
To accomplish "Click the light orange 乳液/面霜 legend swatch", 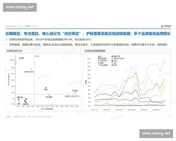I will tap(99, 65).
